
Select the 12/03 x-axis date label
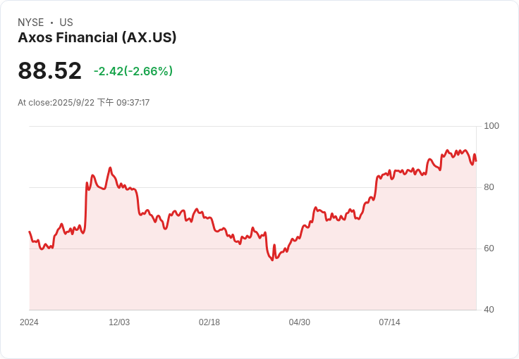click(x=119, y=322)
